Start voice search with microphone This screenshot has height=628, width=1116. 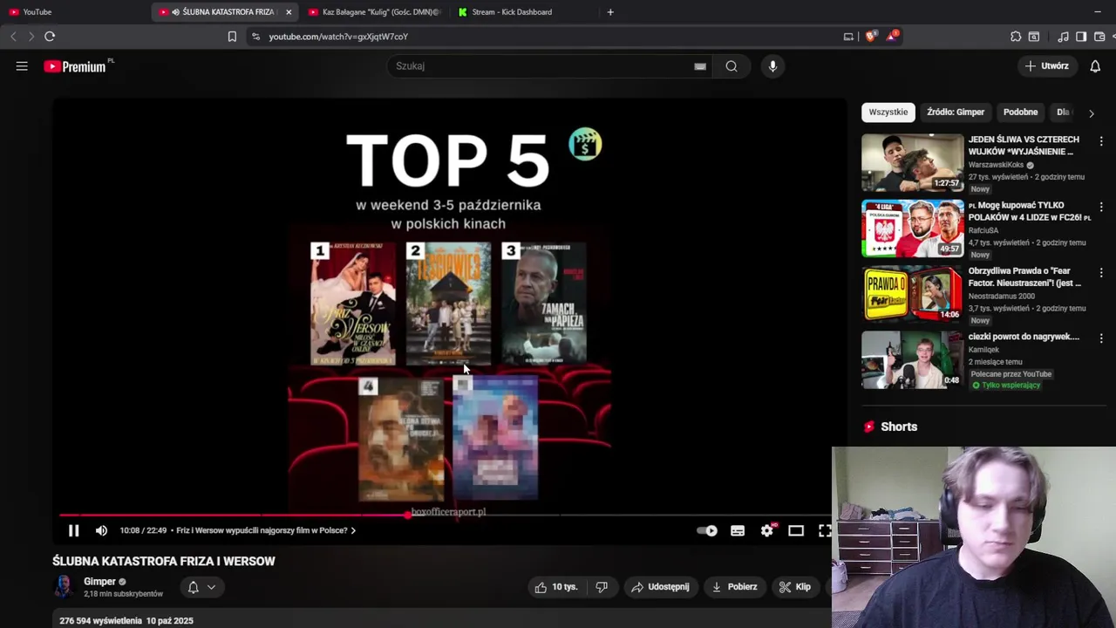click(x=772, y=66)
